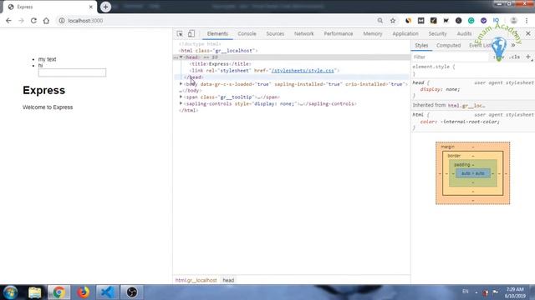Click the W extension icon in the toolbar
The width and height of the screenshot is (535, 300).
[446, 21]
